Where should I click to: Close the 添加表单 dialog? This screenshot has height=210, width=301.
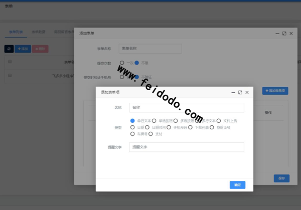[x=291, y=34]
